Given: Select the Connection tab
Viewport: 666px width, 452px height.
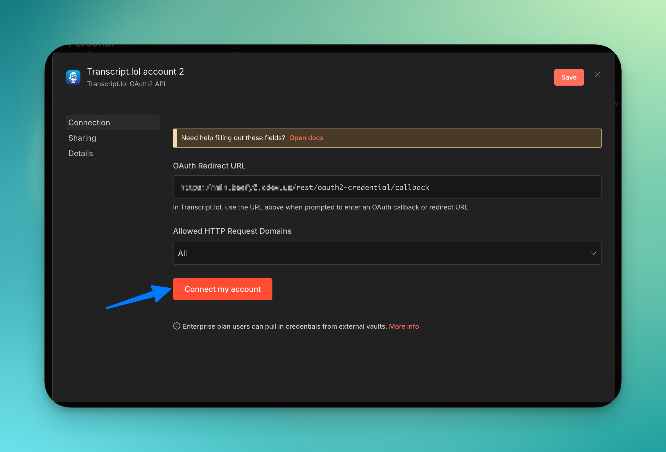Looking at the screenshot, I should (x=113, y=122).
